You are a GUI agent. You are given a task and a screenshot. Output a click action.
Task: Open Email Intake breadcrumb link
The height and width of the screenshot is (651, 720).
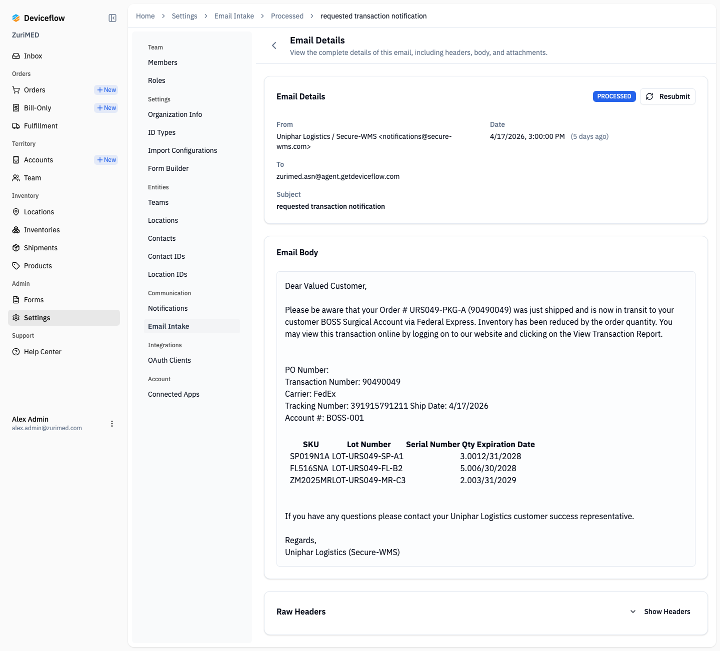click(234, 16)
